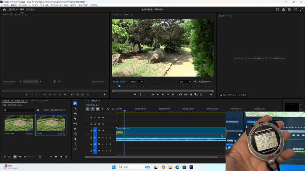The height and width of the screenshot is (171, 305).
Task: Add marker in Program monitor
Action: (135, 94)
